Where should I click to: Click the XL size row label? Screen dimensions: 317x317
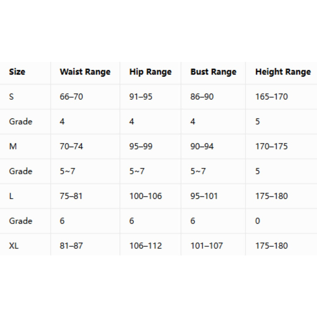click(x=14, y=246)
